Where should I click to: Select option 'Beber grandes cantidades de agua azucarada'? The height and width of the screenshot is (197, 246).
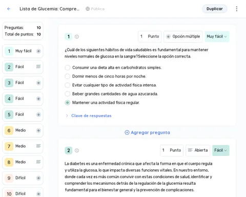pyautogui.click(x=68, y=94)
